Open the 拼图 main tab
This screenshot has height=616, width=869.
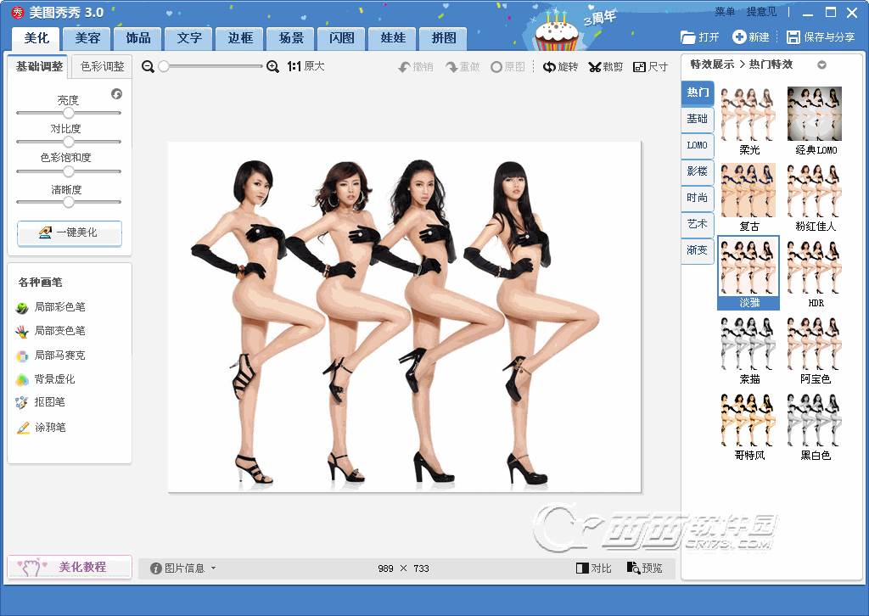pyautogui.click(x=444, y=38)
